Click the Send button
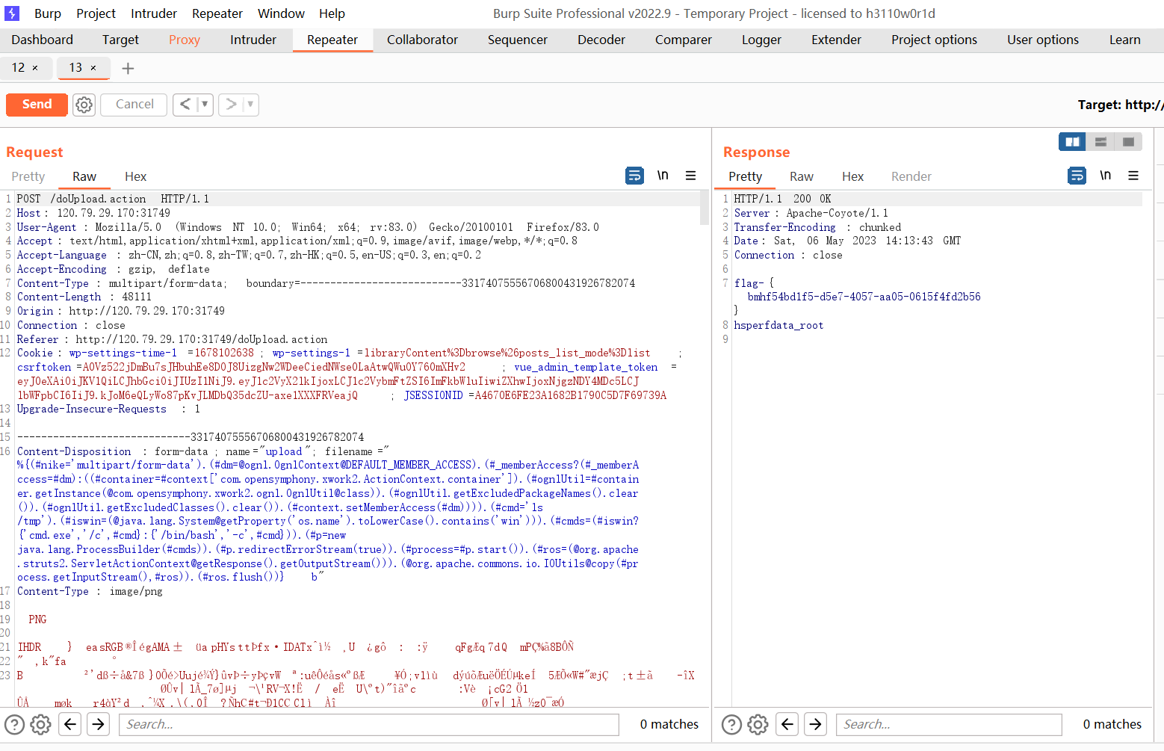The width and height of the screenshot is (1164, 751). [x=37, y=105]
